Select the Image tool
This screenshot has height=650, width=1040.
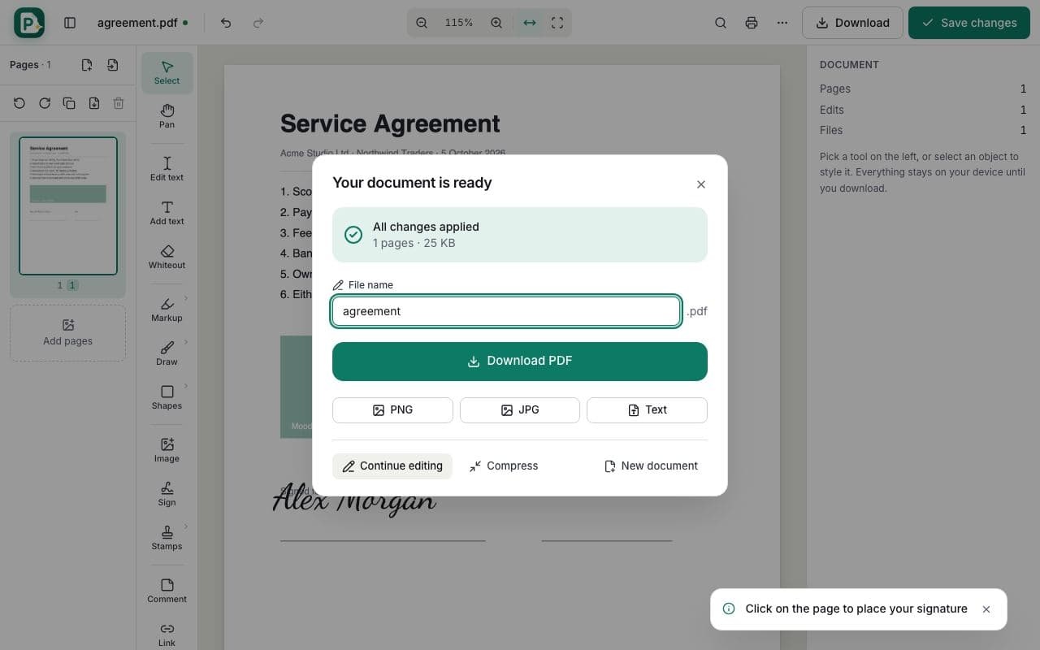(x=167, y=449)
